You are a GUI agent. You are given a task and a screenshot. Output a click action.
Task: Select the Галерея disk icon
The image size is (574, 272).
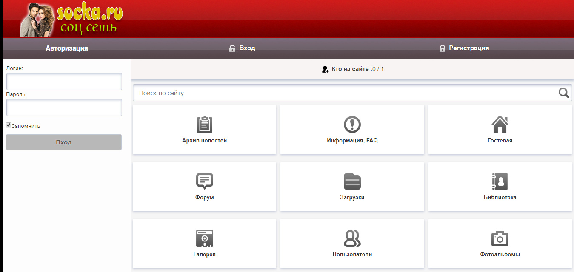tap(204, 238)
